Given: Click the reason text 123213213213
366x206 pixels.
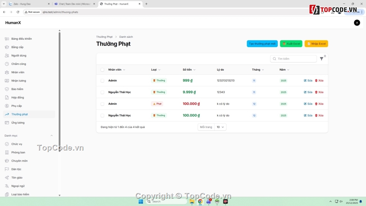Looking at the screenshot, I should click(225, 81).
